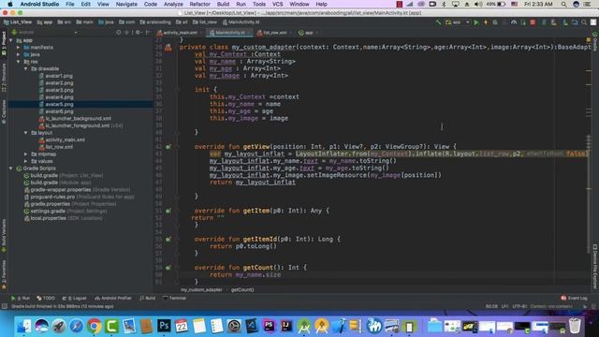599x337 pixels.
Task: Collapse the res folder
Action: (x=19, y=62)
